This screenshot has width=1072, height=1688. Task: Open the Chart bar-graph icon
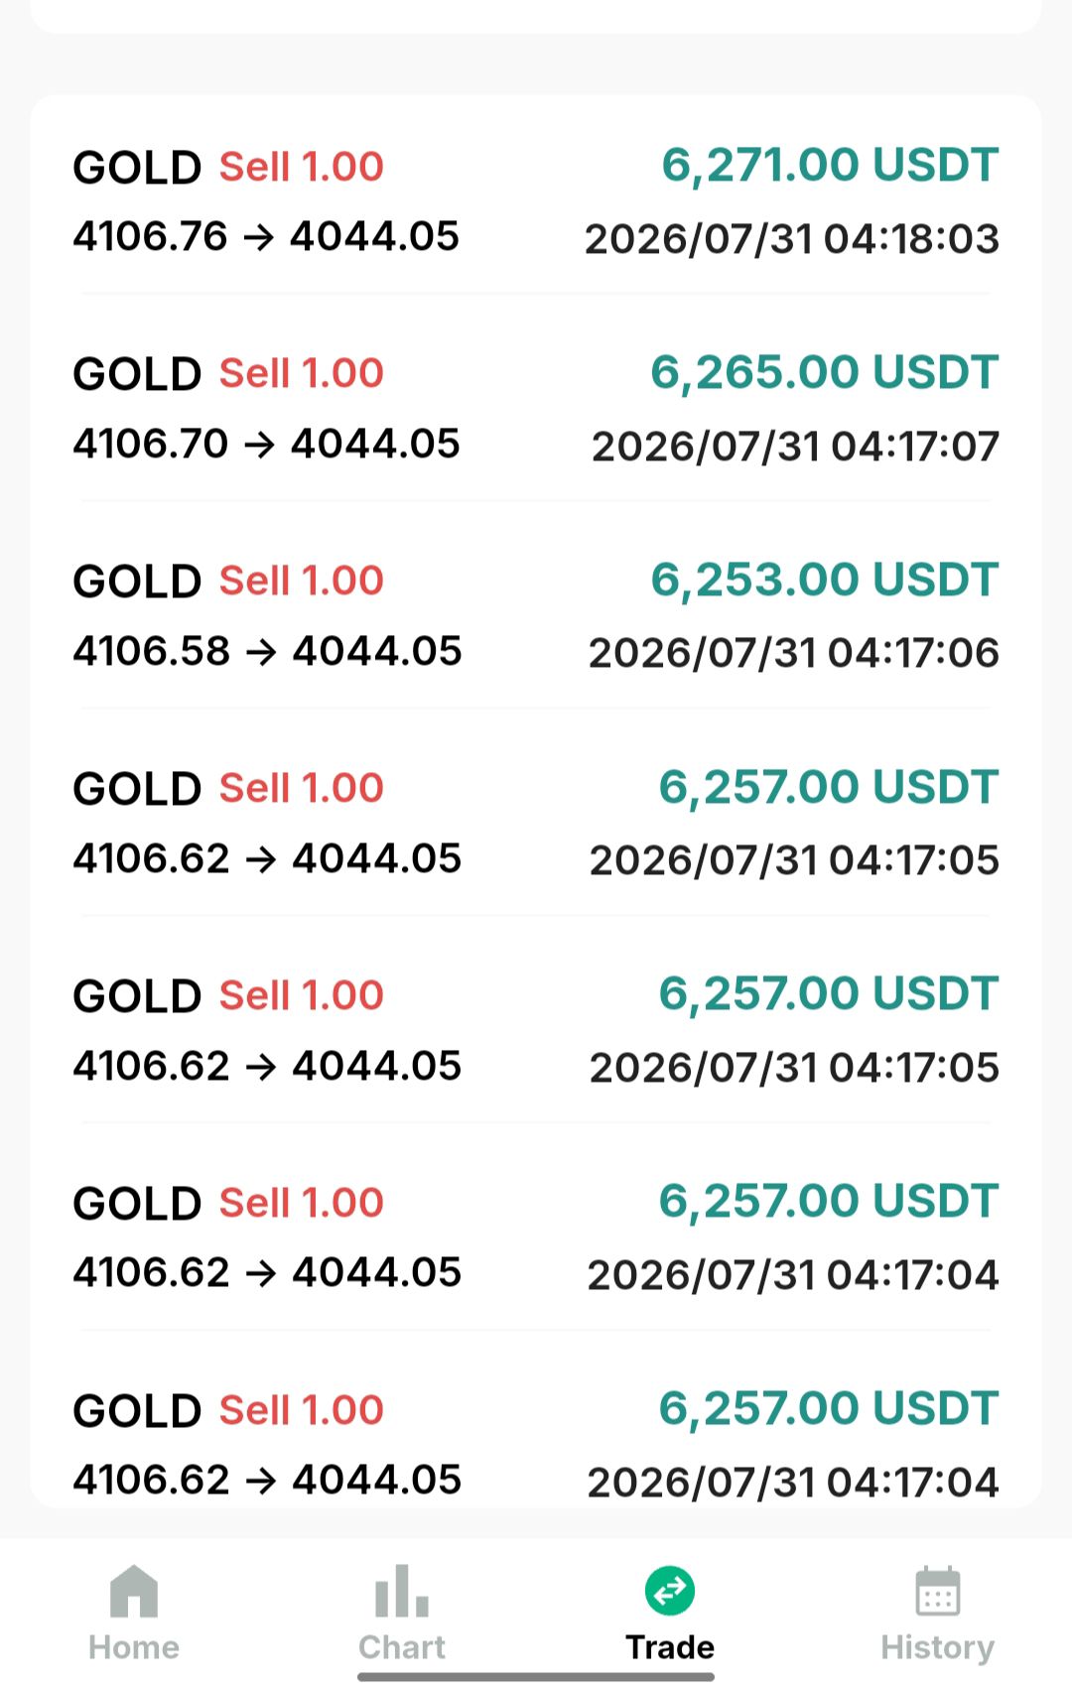[402, 1590]
